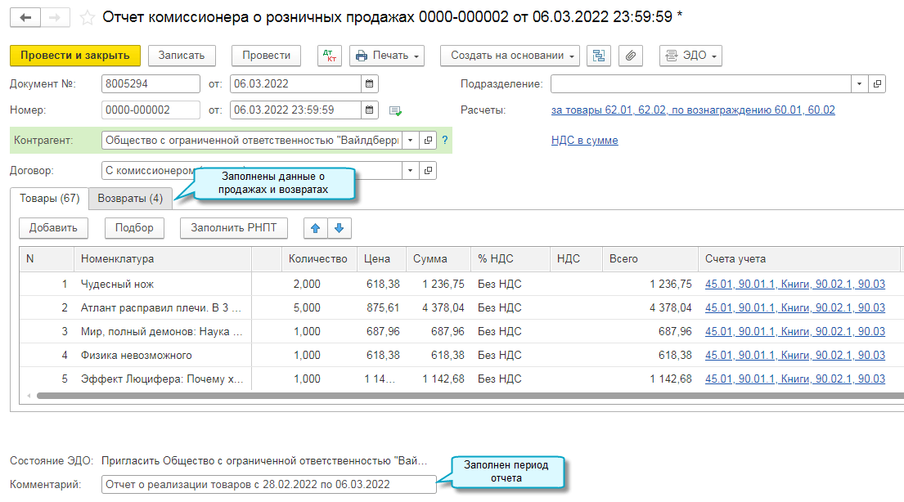
Task: Open the document structure icon
Action: pyautogui.click(x=599, y=56)
